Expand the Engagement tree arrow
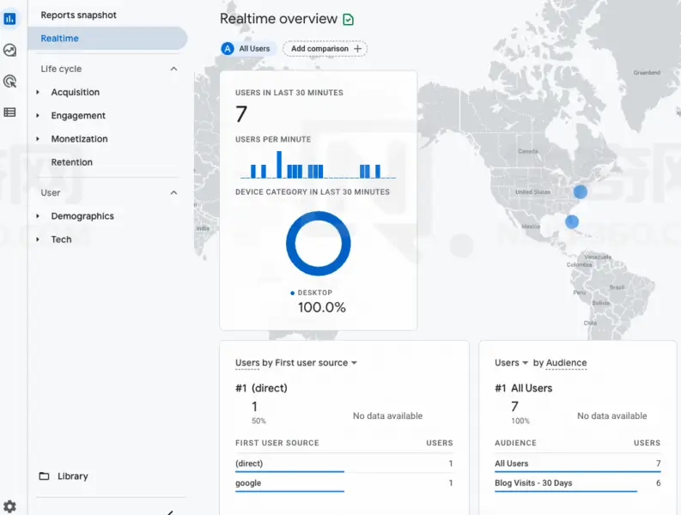Screen dimensions: 681x515 point(38,116)
